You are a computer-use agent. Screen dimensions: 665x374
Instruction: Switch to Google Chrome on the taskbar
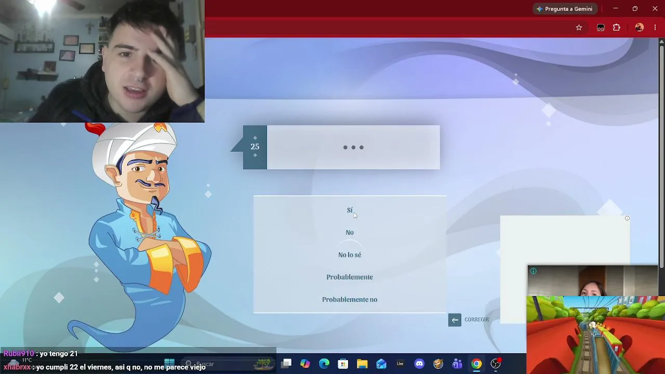(476, 364)
